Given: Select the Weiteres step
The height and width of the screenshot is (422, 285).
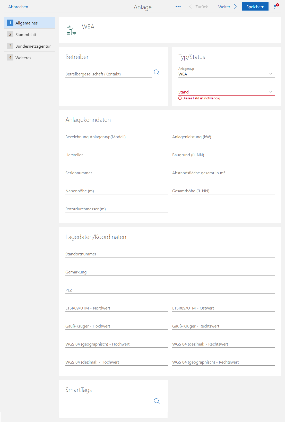Looking at the screenshot, I should click(30, 58).
